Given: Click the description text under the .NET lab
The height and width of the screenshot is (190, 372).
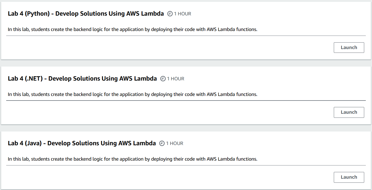Looking at the screenshot, I should [133, 94].
